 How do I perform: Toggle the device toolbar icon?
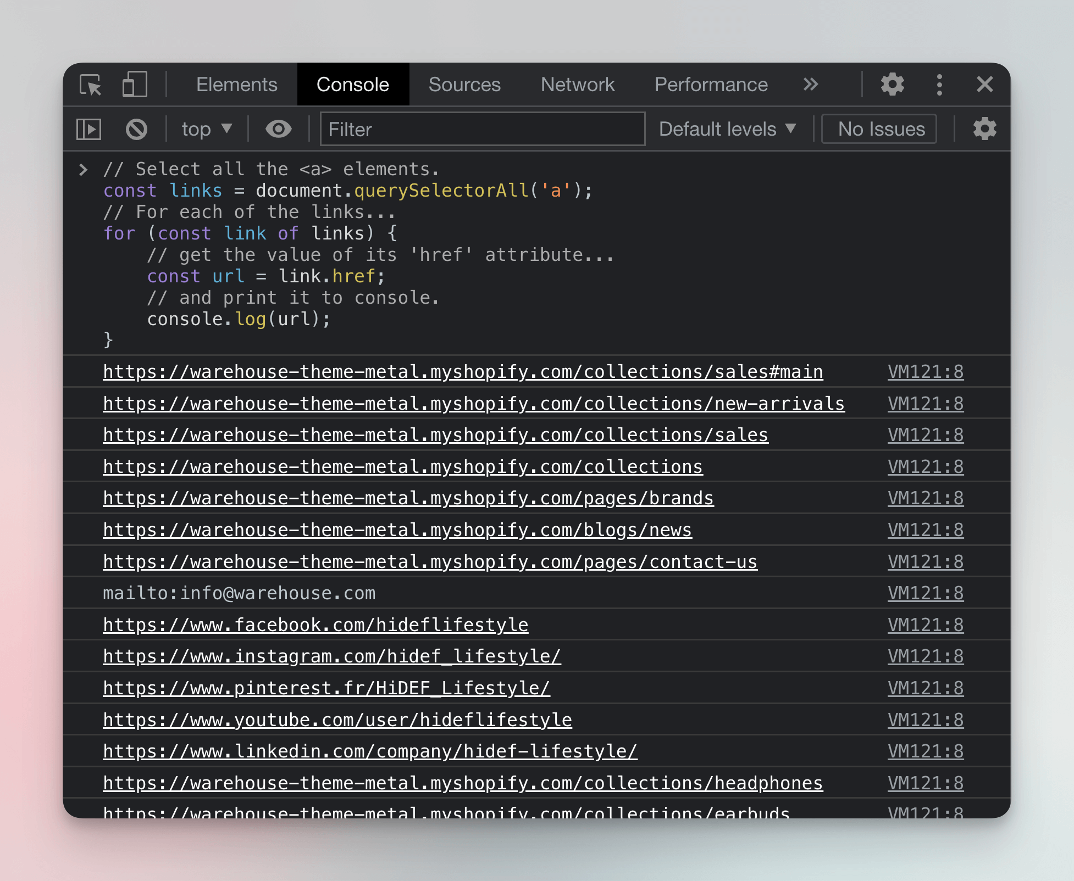coord(135,85)
